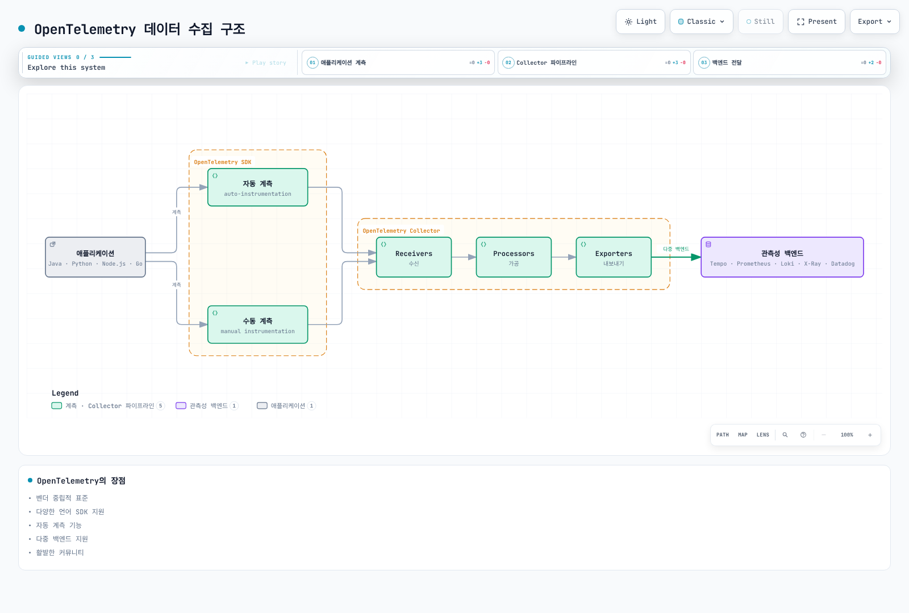909x613 pixels.
Task: Click the Legend heading
Action: (65, 393)
